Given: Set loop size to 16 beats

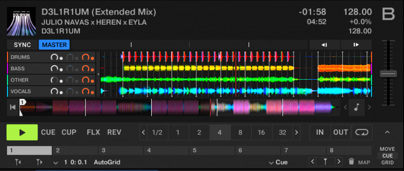Looking at the screenshot, I should 261,133.
